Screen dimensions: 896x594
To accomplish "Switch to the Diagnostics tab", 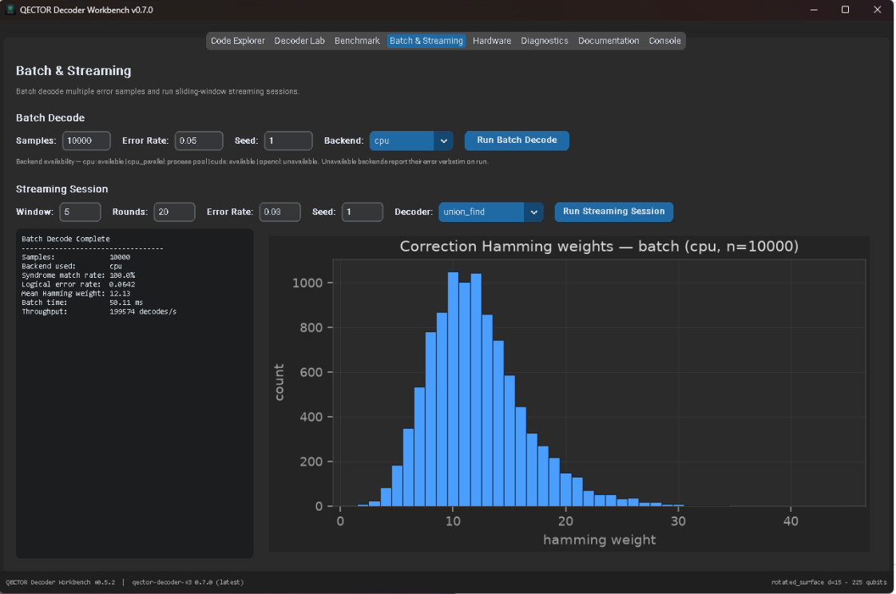I will click(x=545, y=42).
